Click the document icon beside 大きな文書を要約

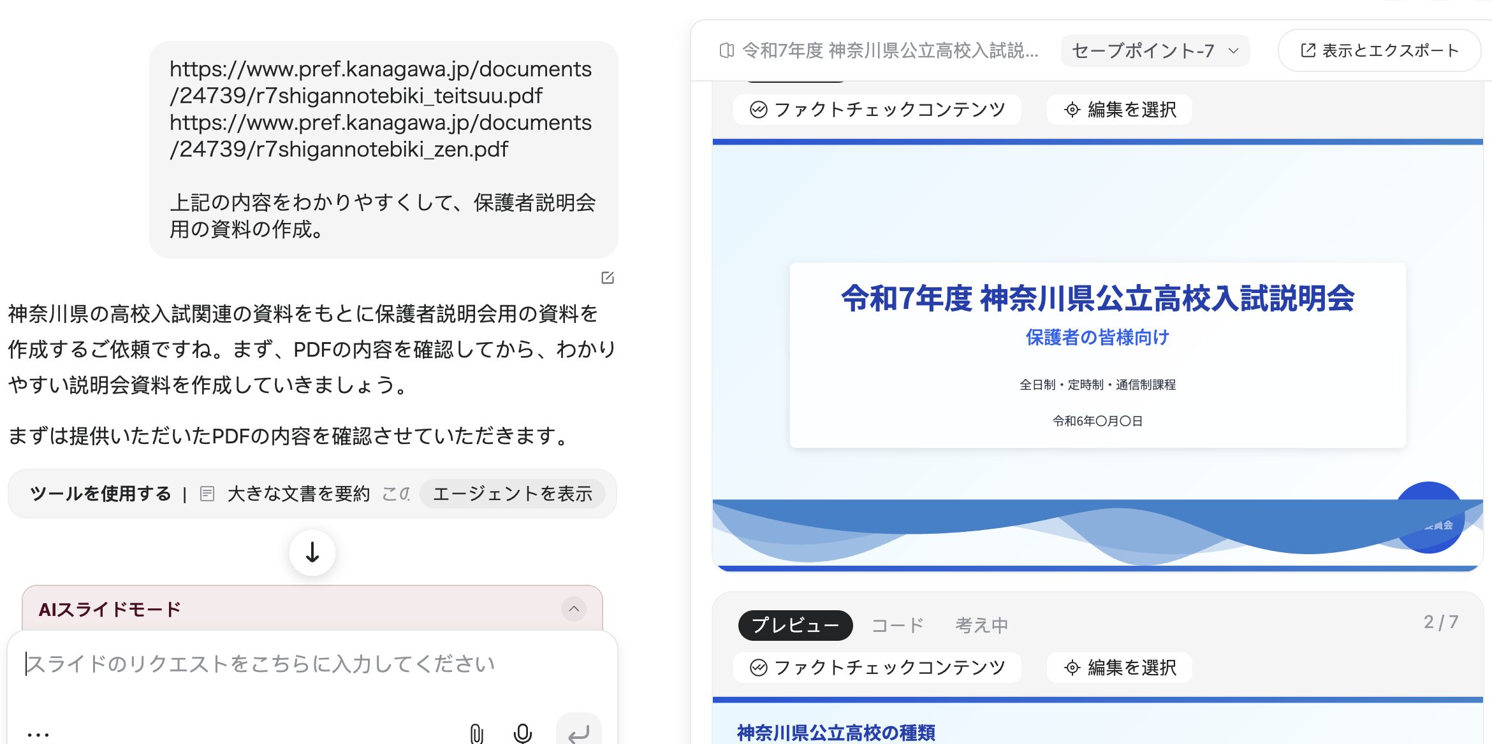207,494
